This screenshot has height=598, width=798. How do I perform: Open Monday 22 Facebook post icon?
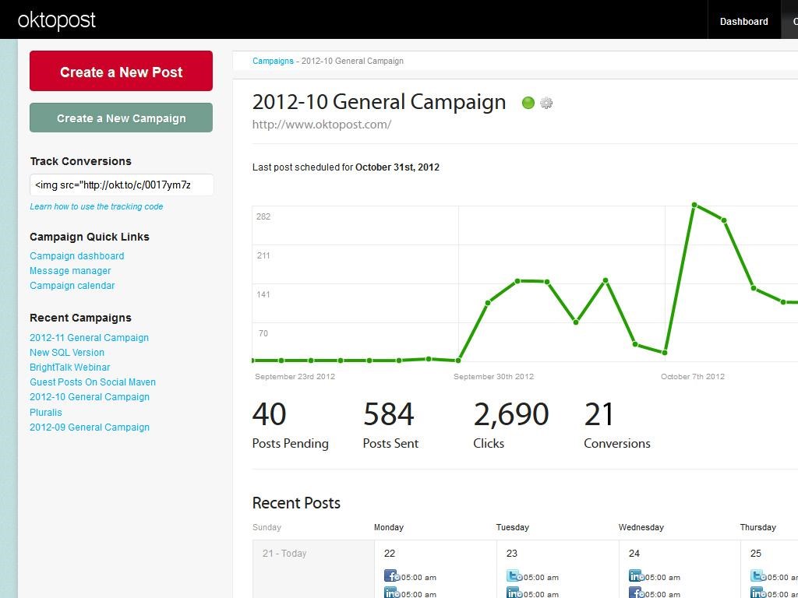click(391, 575)
